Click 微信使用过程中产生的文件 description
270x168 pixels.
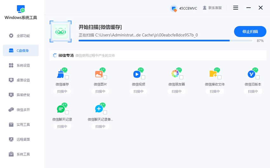pos(95,55)
